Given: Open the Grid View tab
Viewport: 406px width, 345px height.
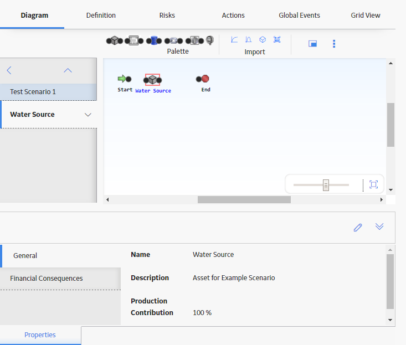Looking at the screenshot, I should pos(366,16).
